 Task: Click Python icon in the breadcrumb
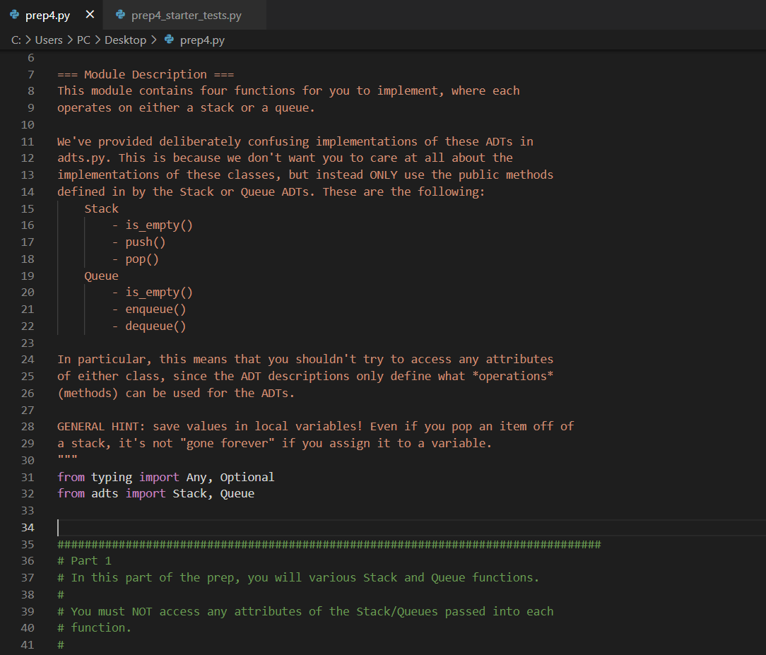169,40
